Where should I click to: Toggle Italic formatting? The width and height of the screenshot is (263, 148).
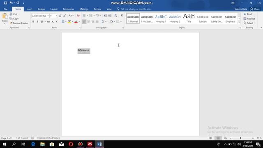(x=37, y=22)
